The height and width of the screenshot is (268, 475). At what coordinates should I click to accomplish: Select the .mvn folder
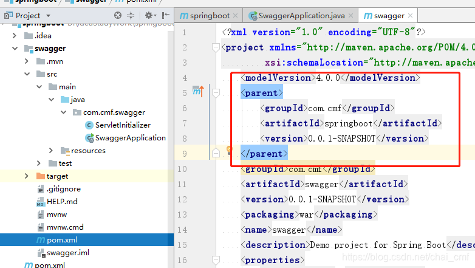[50, 61]
